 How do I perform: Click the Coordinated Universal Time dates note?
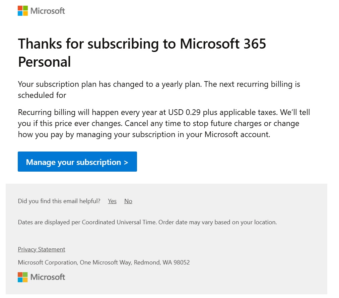147,222
